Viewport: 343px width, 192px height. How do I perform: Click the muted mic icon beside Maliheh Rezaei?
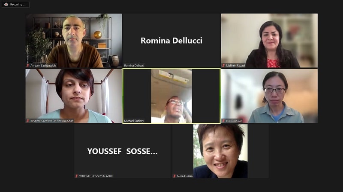(223, 65)
